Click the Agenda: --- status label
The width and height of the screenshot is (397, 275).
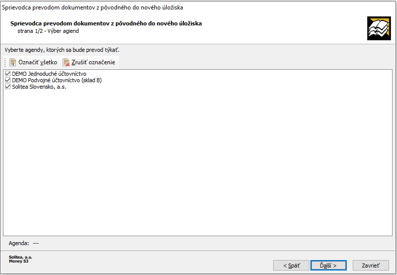coord(24,243)
